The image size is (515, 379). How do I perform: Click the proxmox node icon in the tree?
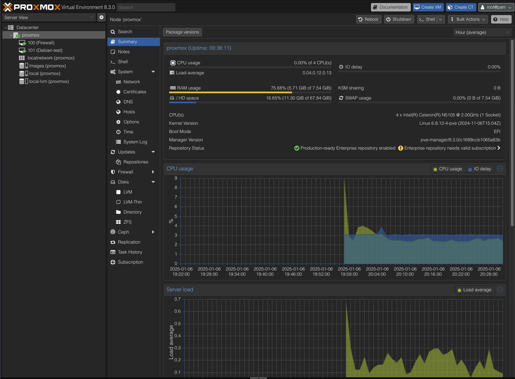[17, 35]
